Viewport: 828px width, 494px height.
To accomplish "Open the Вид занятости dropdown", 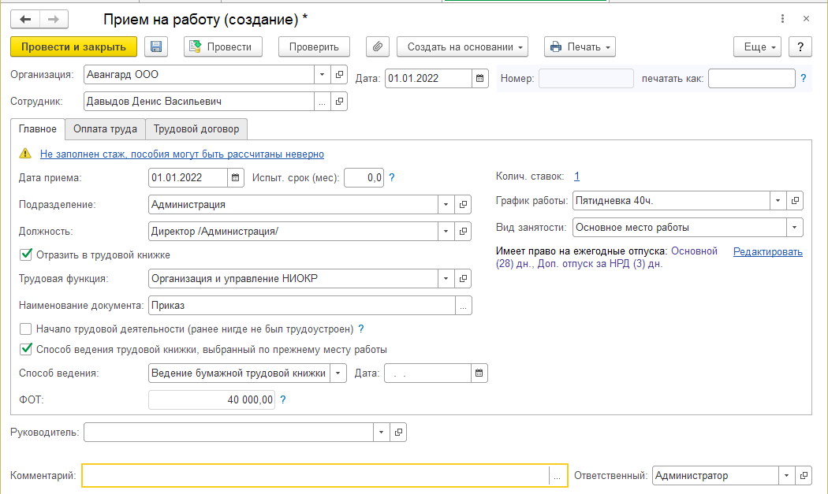I will coord(794,228).
